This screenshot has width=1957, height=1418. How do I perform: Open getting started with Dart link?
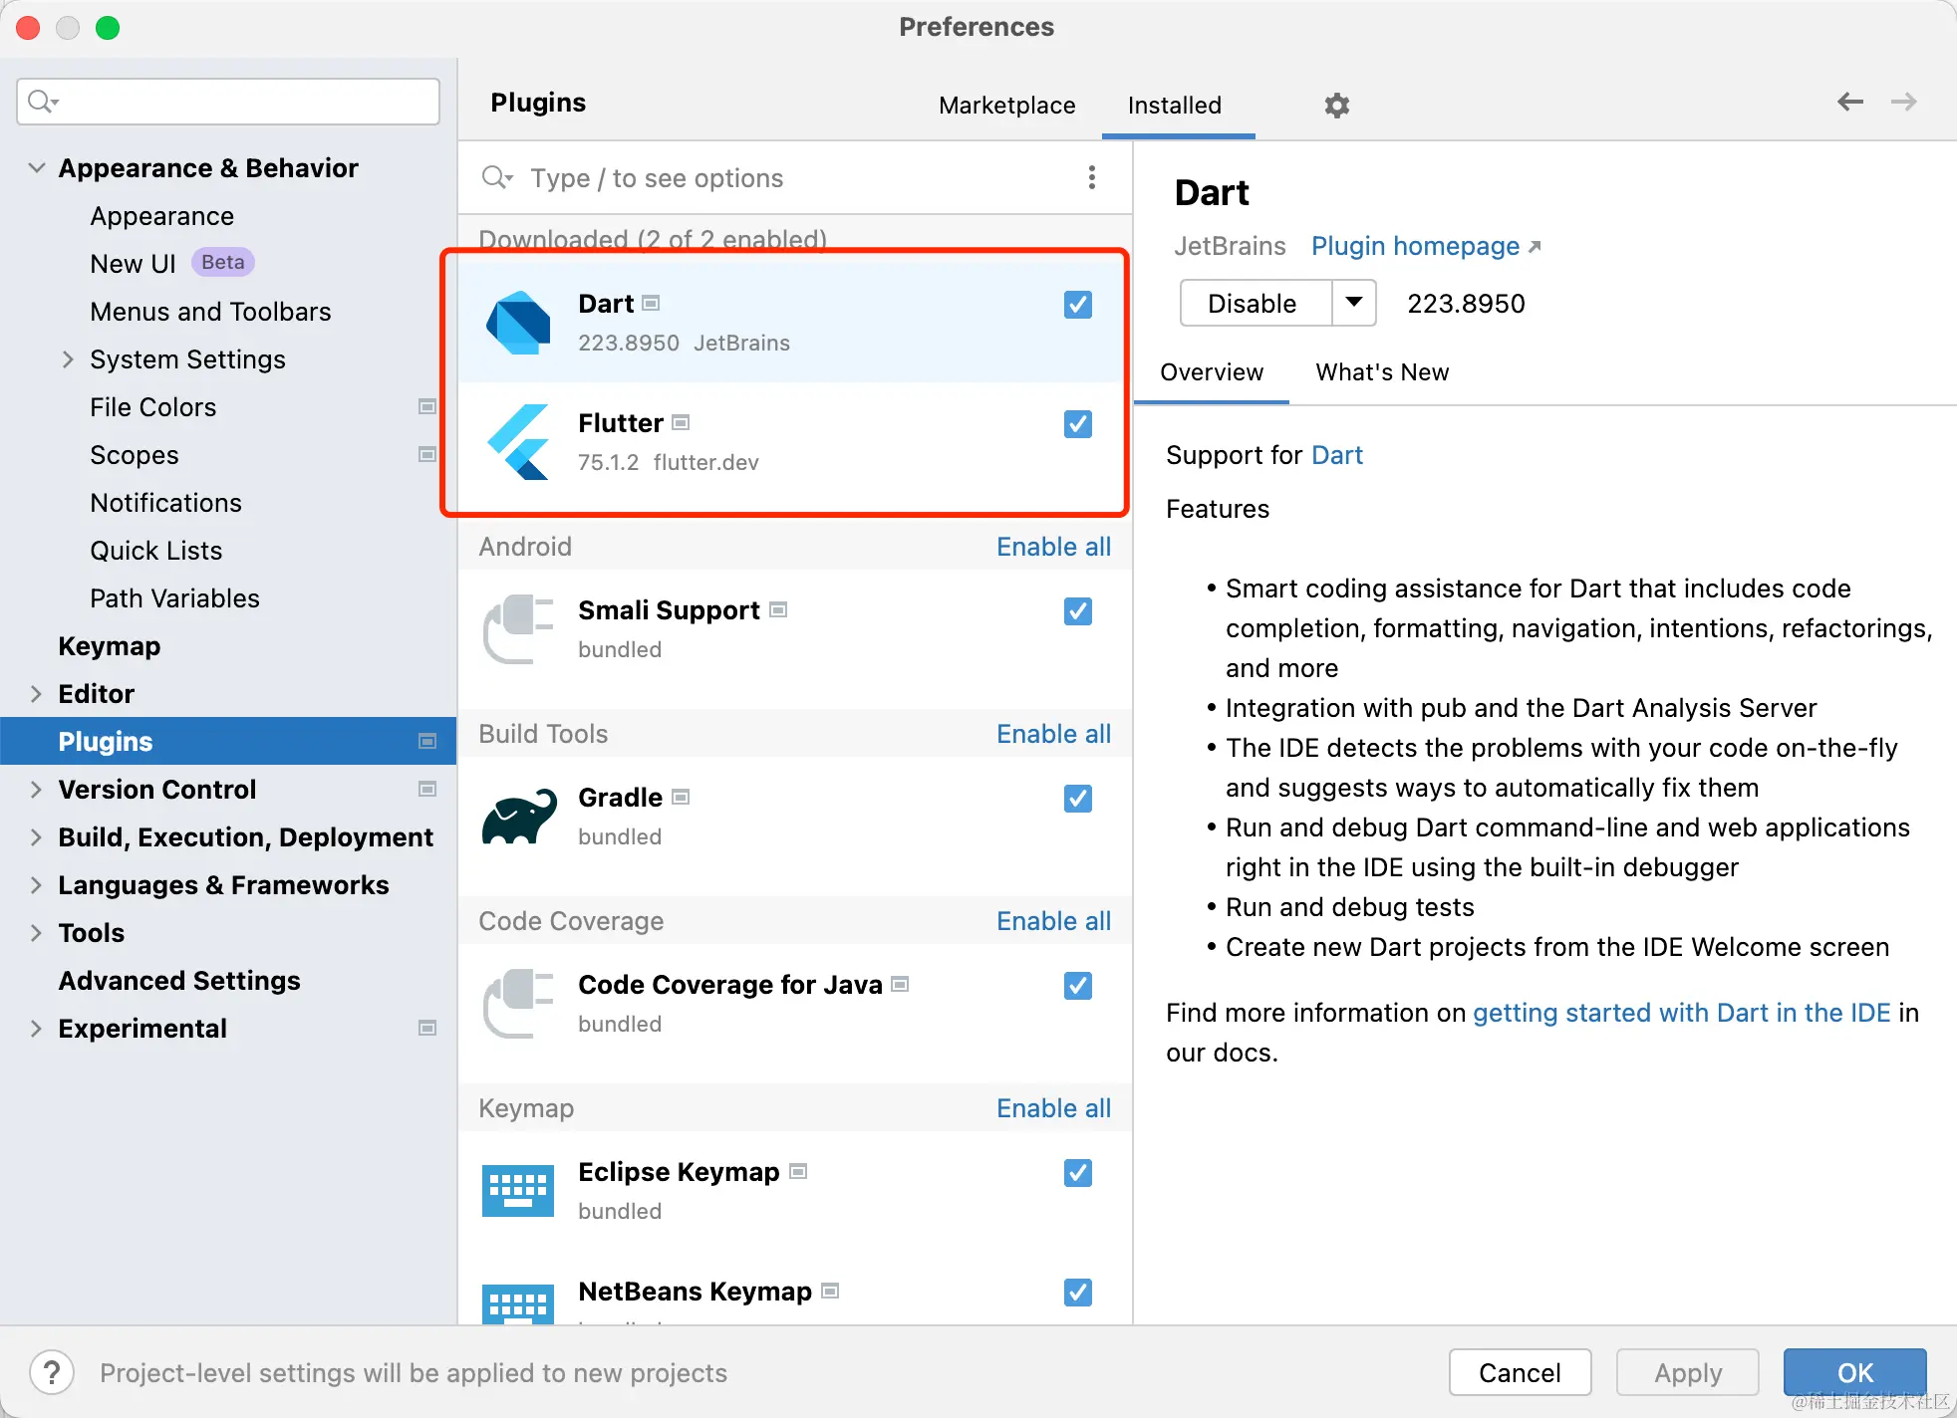coord(1681,1012)
